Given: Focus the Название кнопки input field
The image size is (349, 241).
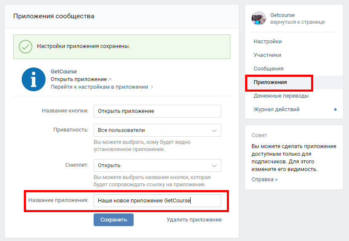Looking at the screenshot, I should click(x=157, y=111).
